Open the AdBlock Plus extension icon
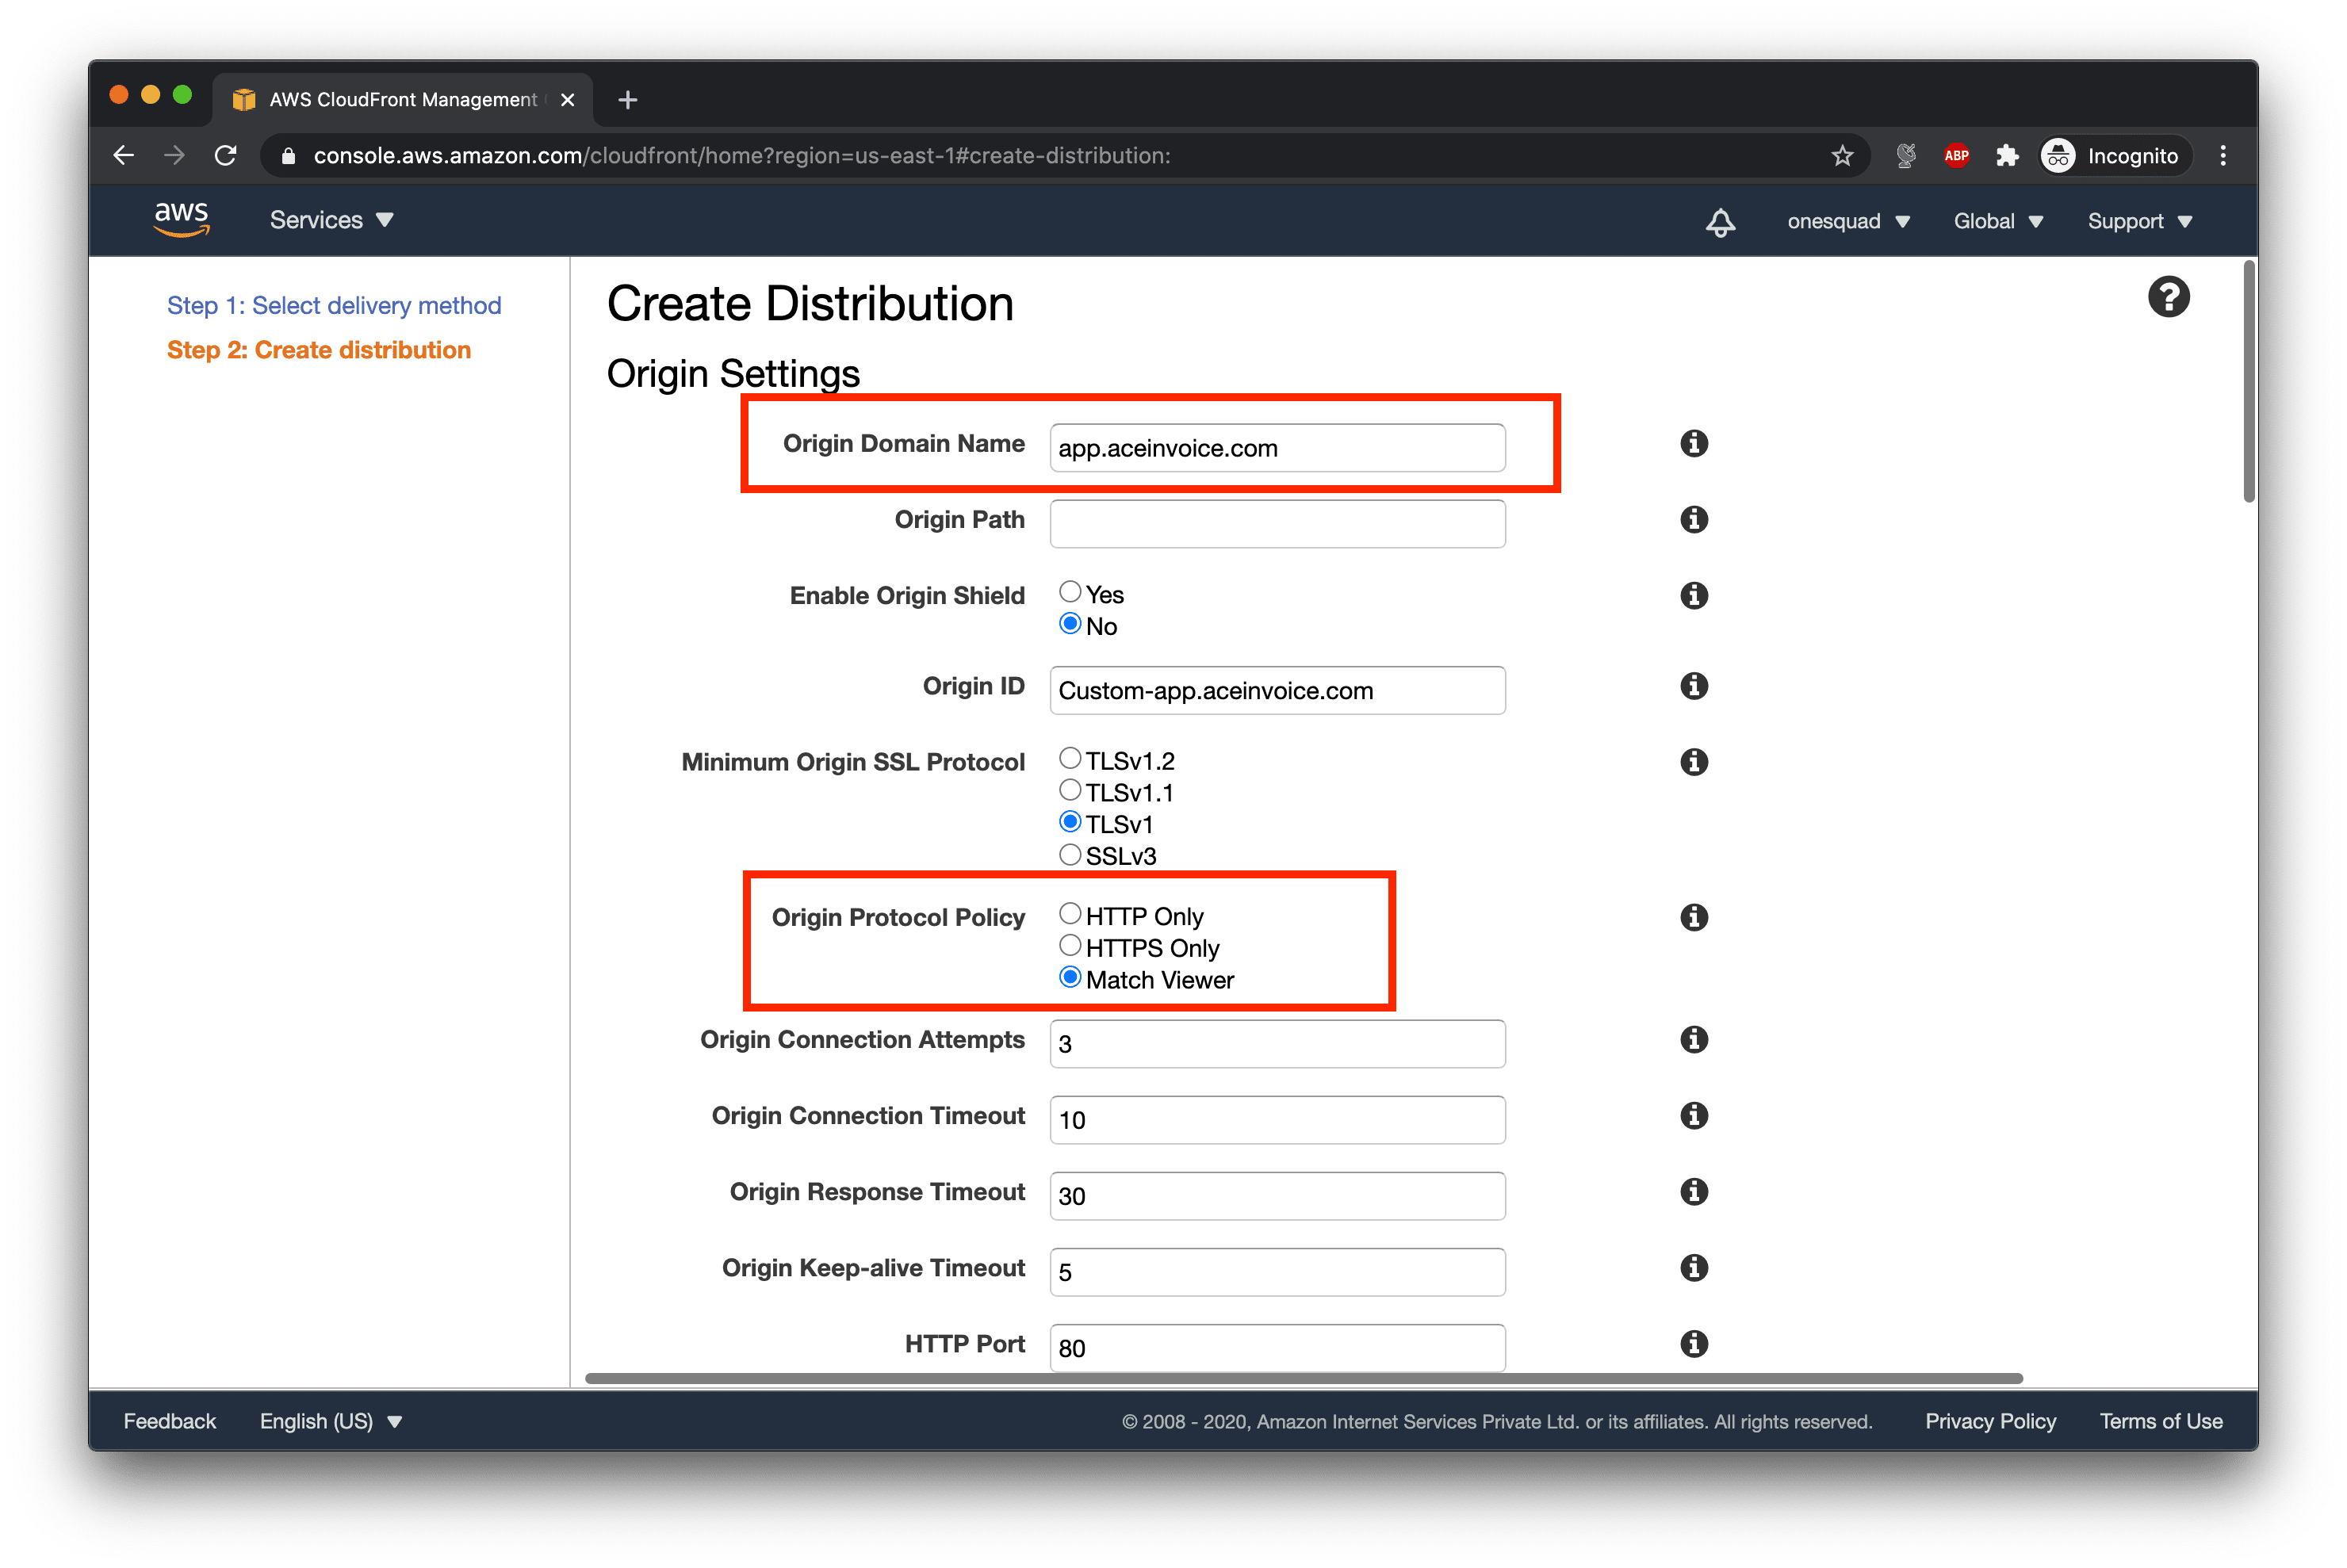This screenshot has width=2347, height=1568. [1956, 156]
